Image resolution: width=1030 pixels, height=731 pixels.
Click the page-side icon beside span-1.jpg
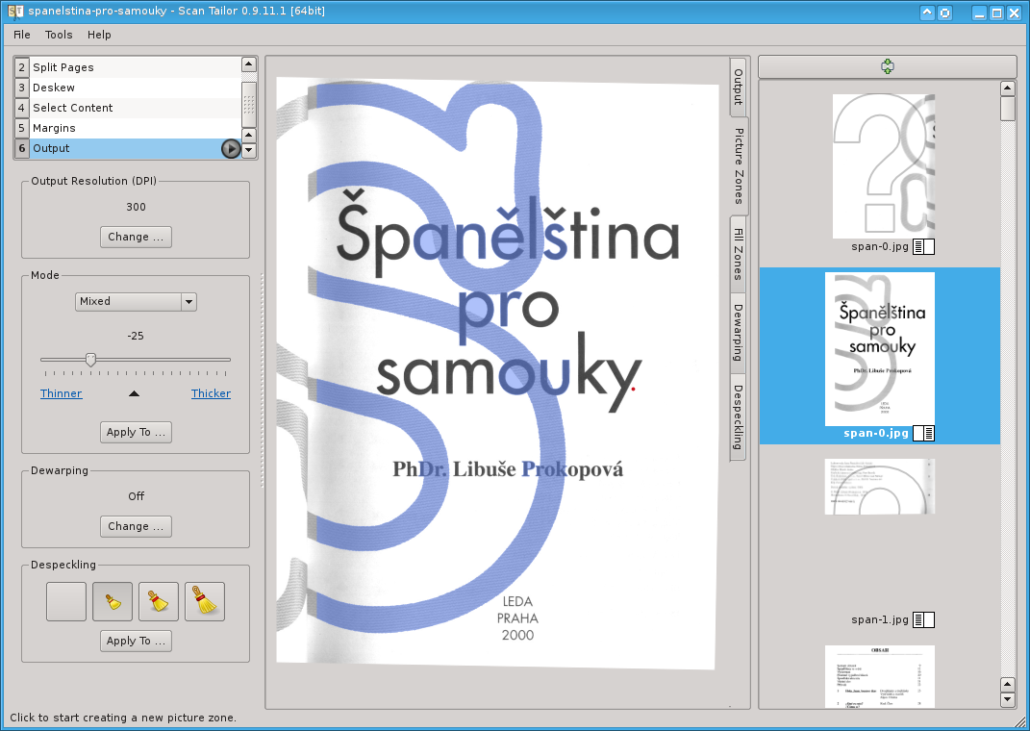[923, 620]
